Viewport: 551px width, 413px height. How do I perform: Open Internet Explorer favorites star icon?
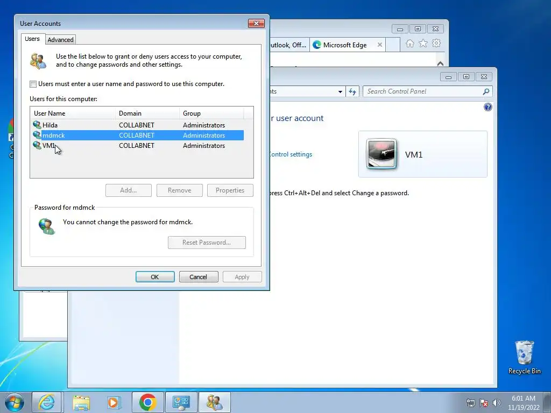tap(423, 43)
